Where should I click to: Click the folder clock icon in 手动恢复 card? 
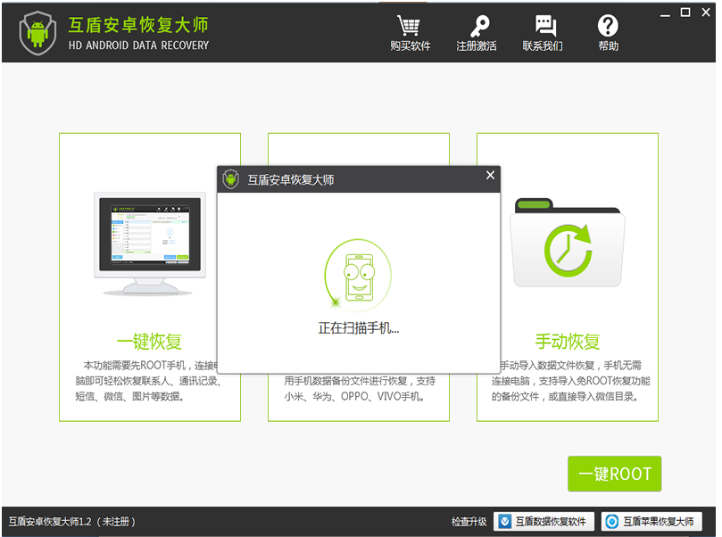coord(568,243)
